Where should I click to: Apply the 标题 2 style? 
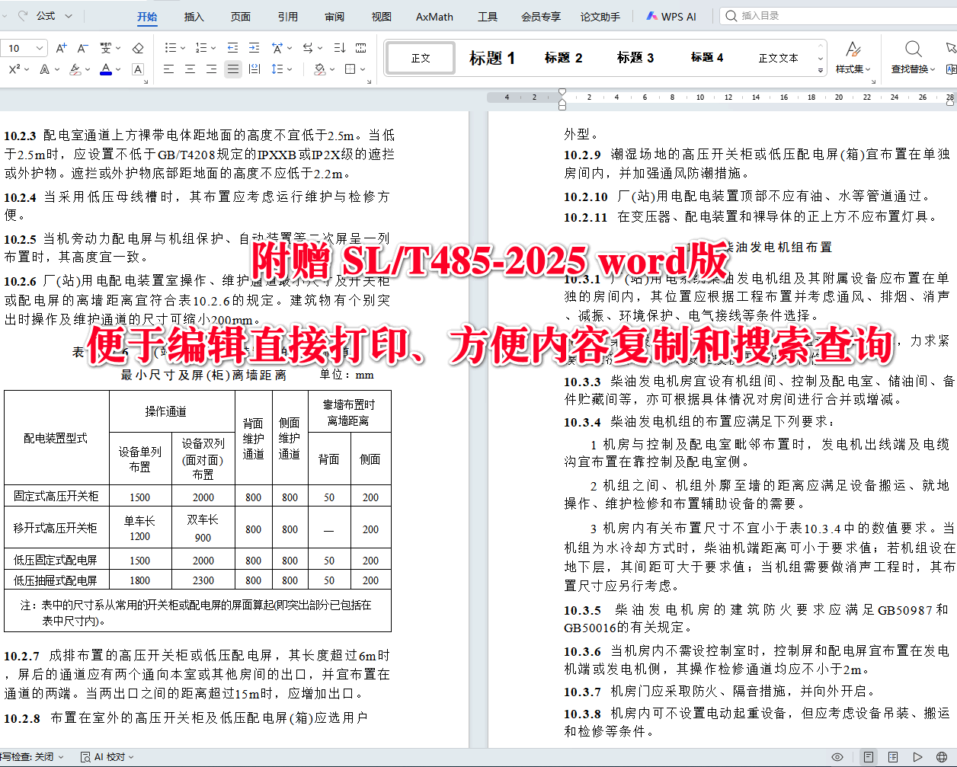[564, 58]
